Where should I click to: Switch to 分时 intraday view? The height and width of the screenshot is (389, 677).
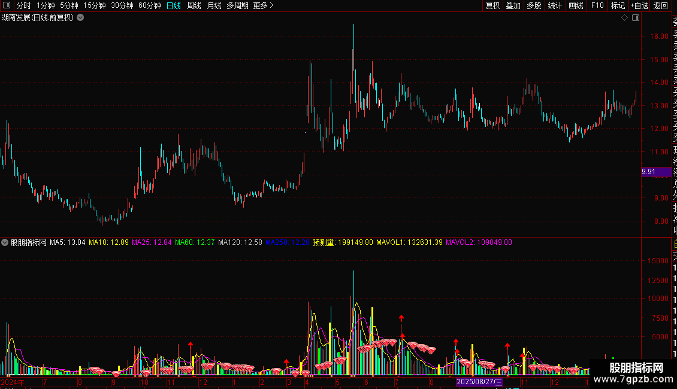24,5
